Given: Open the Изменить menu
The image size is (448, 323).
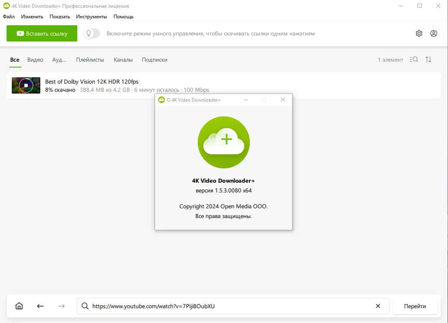Looking at the screenshot, I should pos(32,17).
